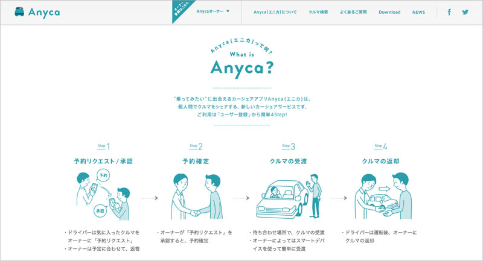This screenshot has height=261, width=483.
Task: Click the Step 3 label
Action: pyautogui.click(x=289, y=146)
